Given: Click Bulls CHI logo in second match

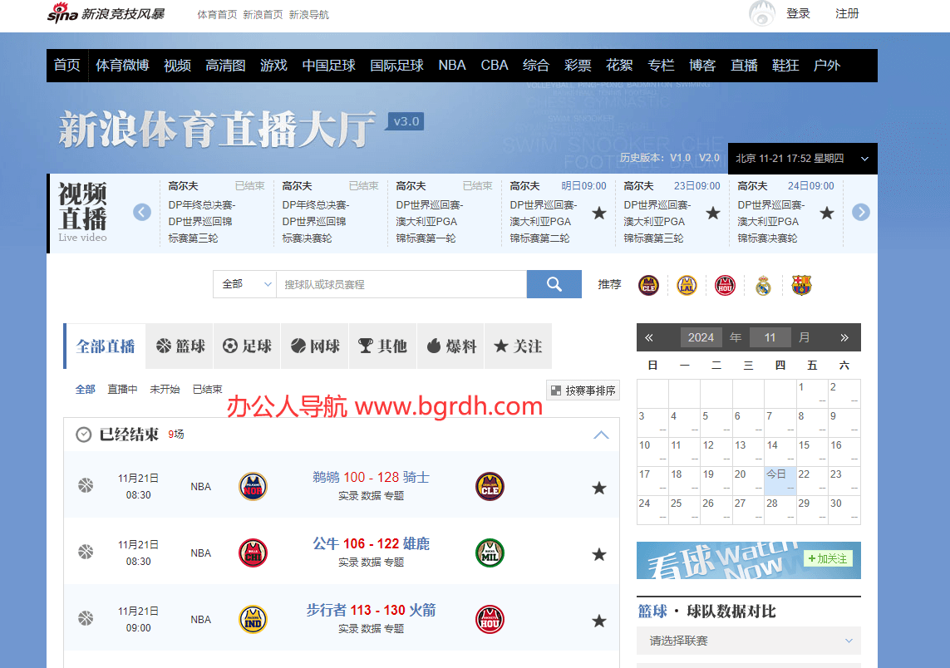Looking at the screenshot, I should (253, 553).
